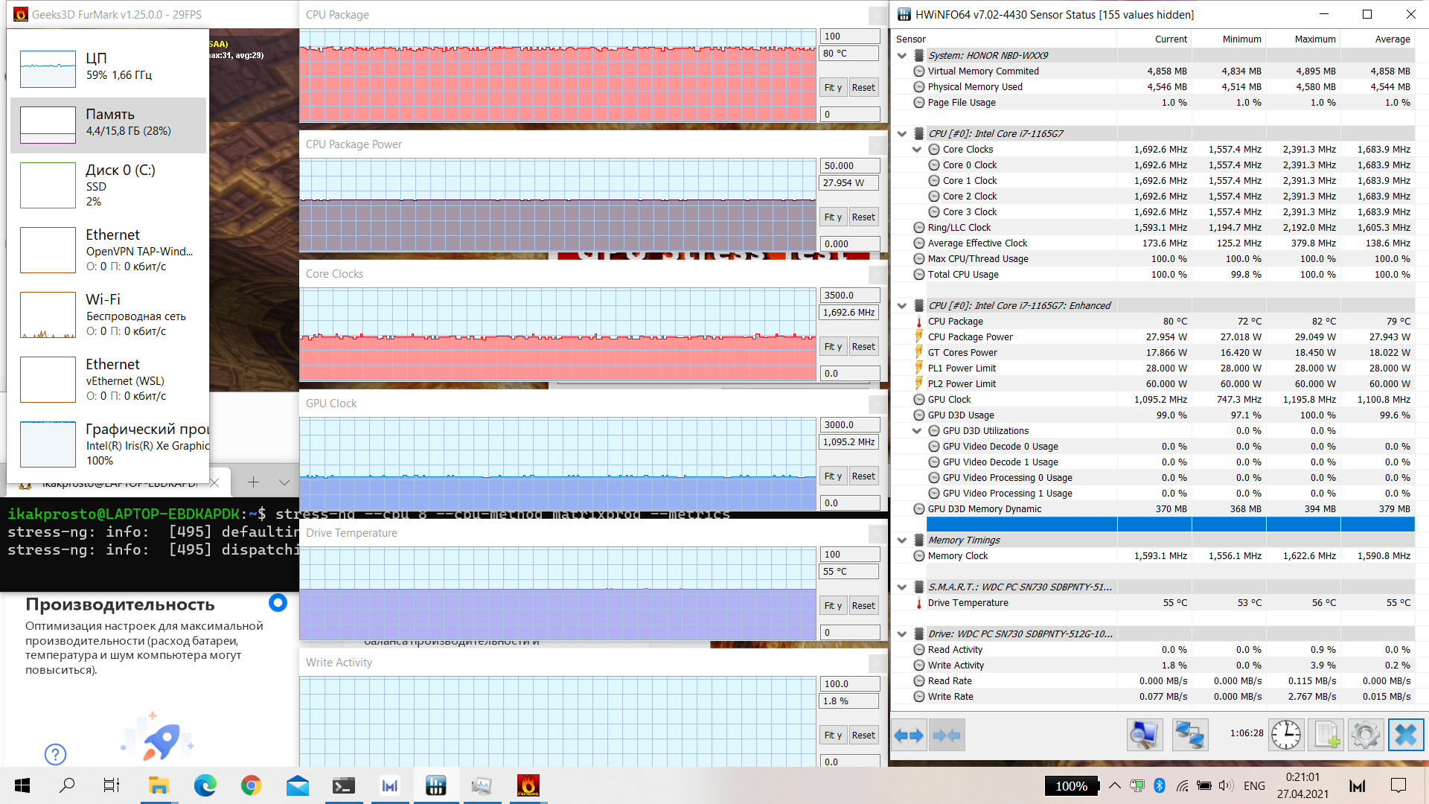Click the help question mark icon in PC Manager
Viewport: 1429px width, 804px height.
(x=55, y=754)
